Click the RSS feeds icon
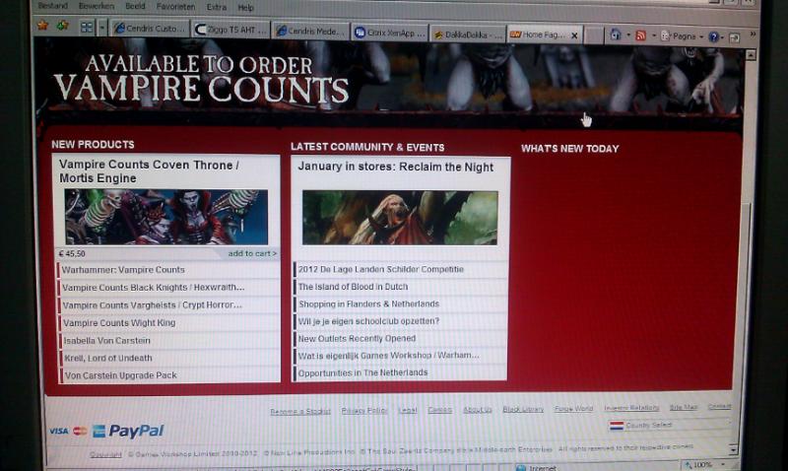Screen dimensions: 788x471 pos(641,35)
